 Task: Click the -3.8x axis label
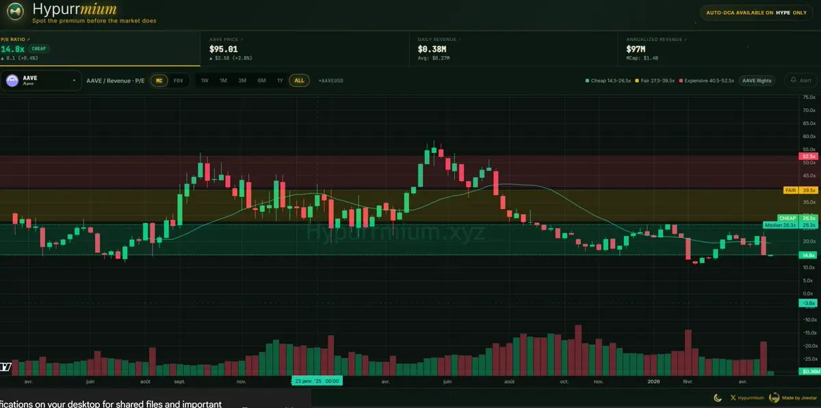tap(809, 303)
